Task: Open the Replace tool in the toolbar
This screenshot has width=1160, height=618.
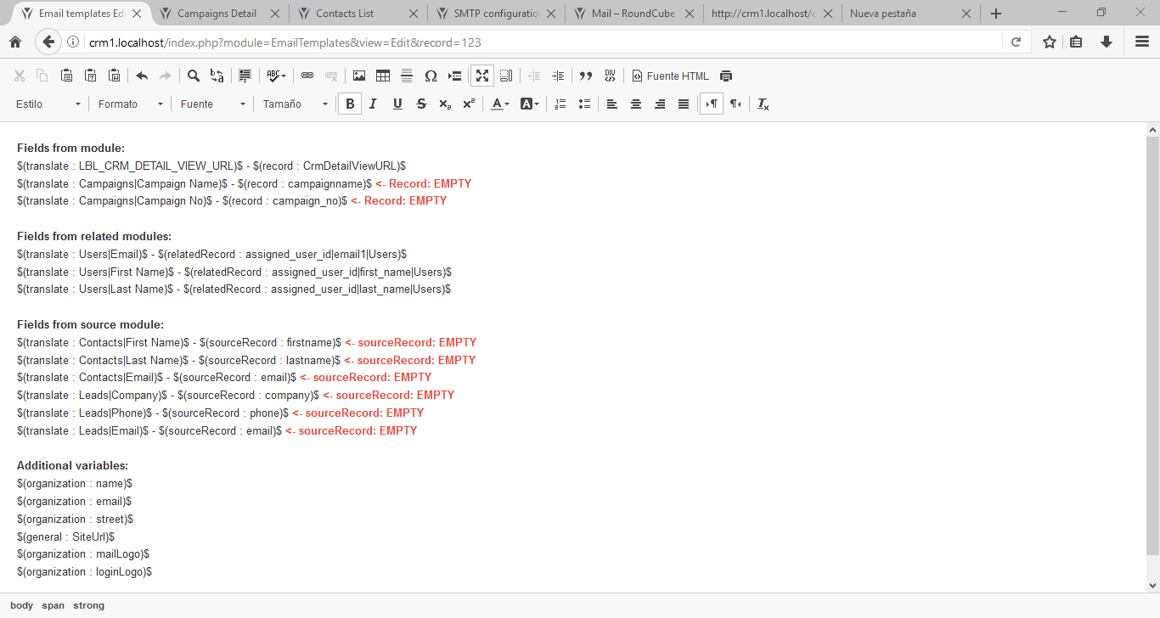Action: pos(217,76)
